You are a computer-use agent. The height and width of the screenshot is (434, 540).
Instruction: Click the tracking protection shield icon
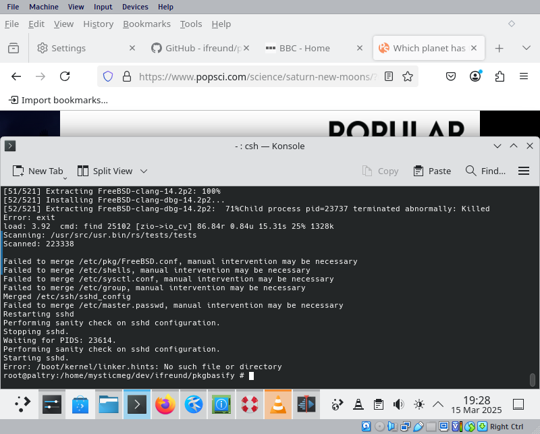point(108,77)
